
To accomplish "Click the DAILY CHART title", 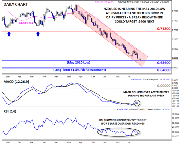I will click(x=16, y=4).
